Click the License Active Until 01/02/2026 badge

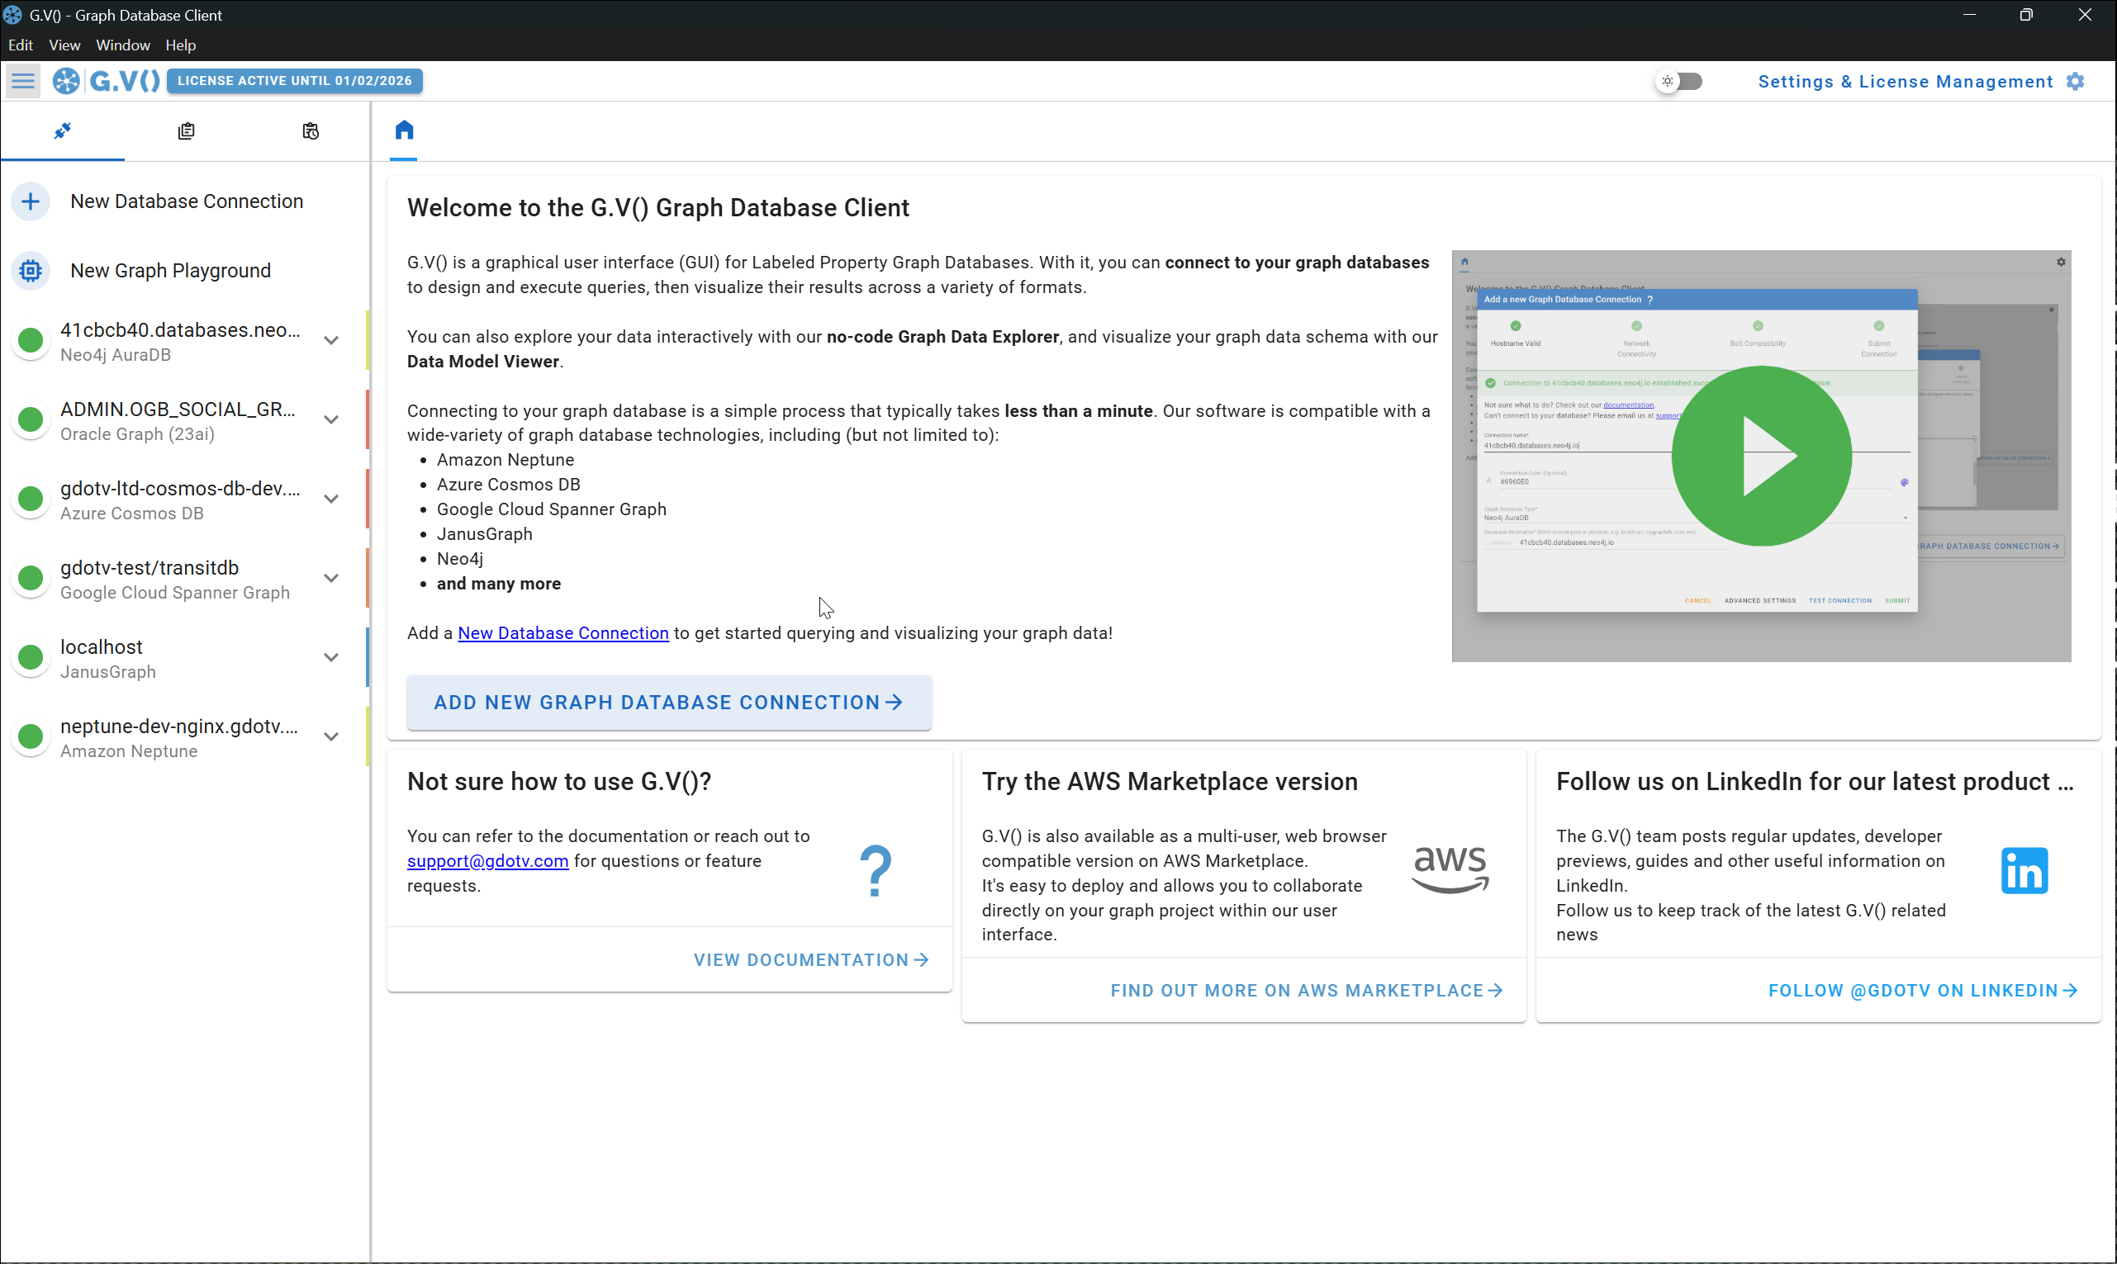click(x=295, y=81)
